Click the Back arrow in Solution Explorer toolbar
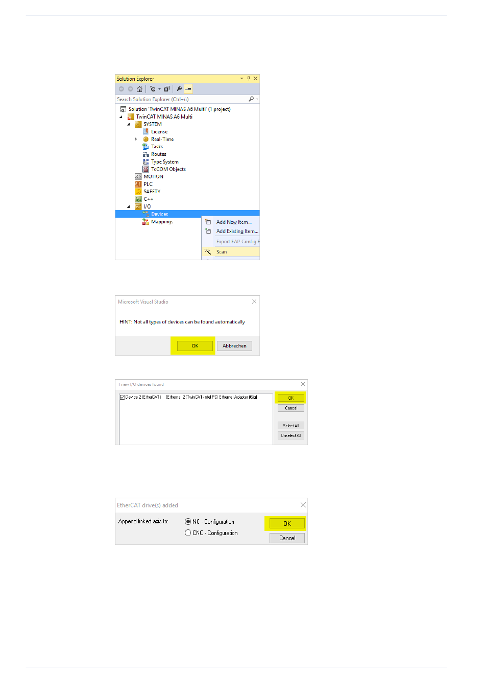485x695 pixels. (122, 89)
